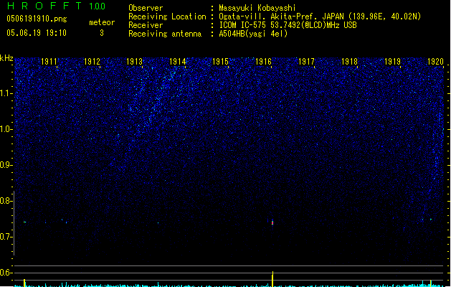
Task: Select the A504HB(yagi 4el) antenna text
Action: [253, 34]
